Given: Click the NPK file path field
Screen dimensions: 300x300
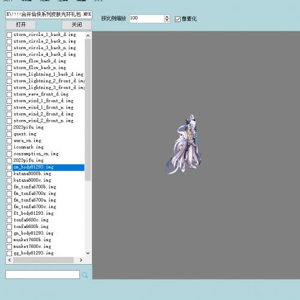Looking at the screenshot, I should point(49,14).
